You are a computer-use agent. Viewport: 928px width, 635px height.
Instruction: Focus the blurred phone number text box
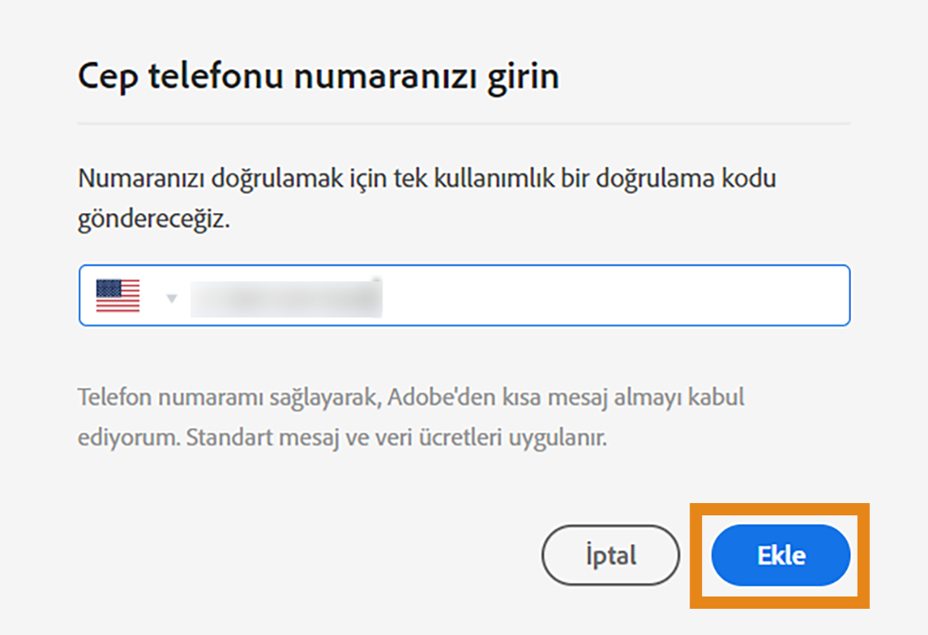pyautogui.click(x=287, y=295)
